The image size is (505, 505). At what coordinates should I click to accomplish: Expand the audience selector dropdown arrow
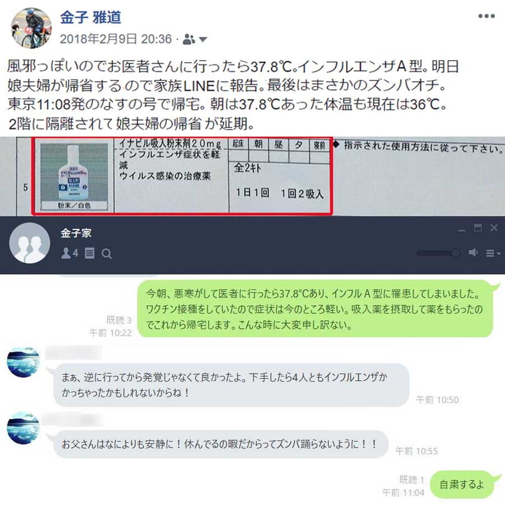point(203,40)
